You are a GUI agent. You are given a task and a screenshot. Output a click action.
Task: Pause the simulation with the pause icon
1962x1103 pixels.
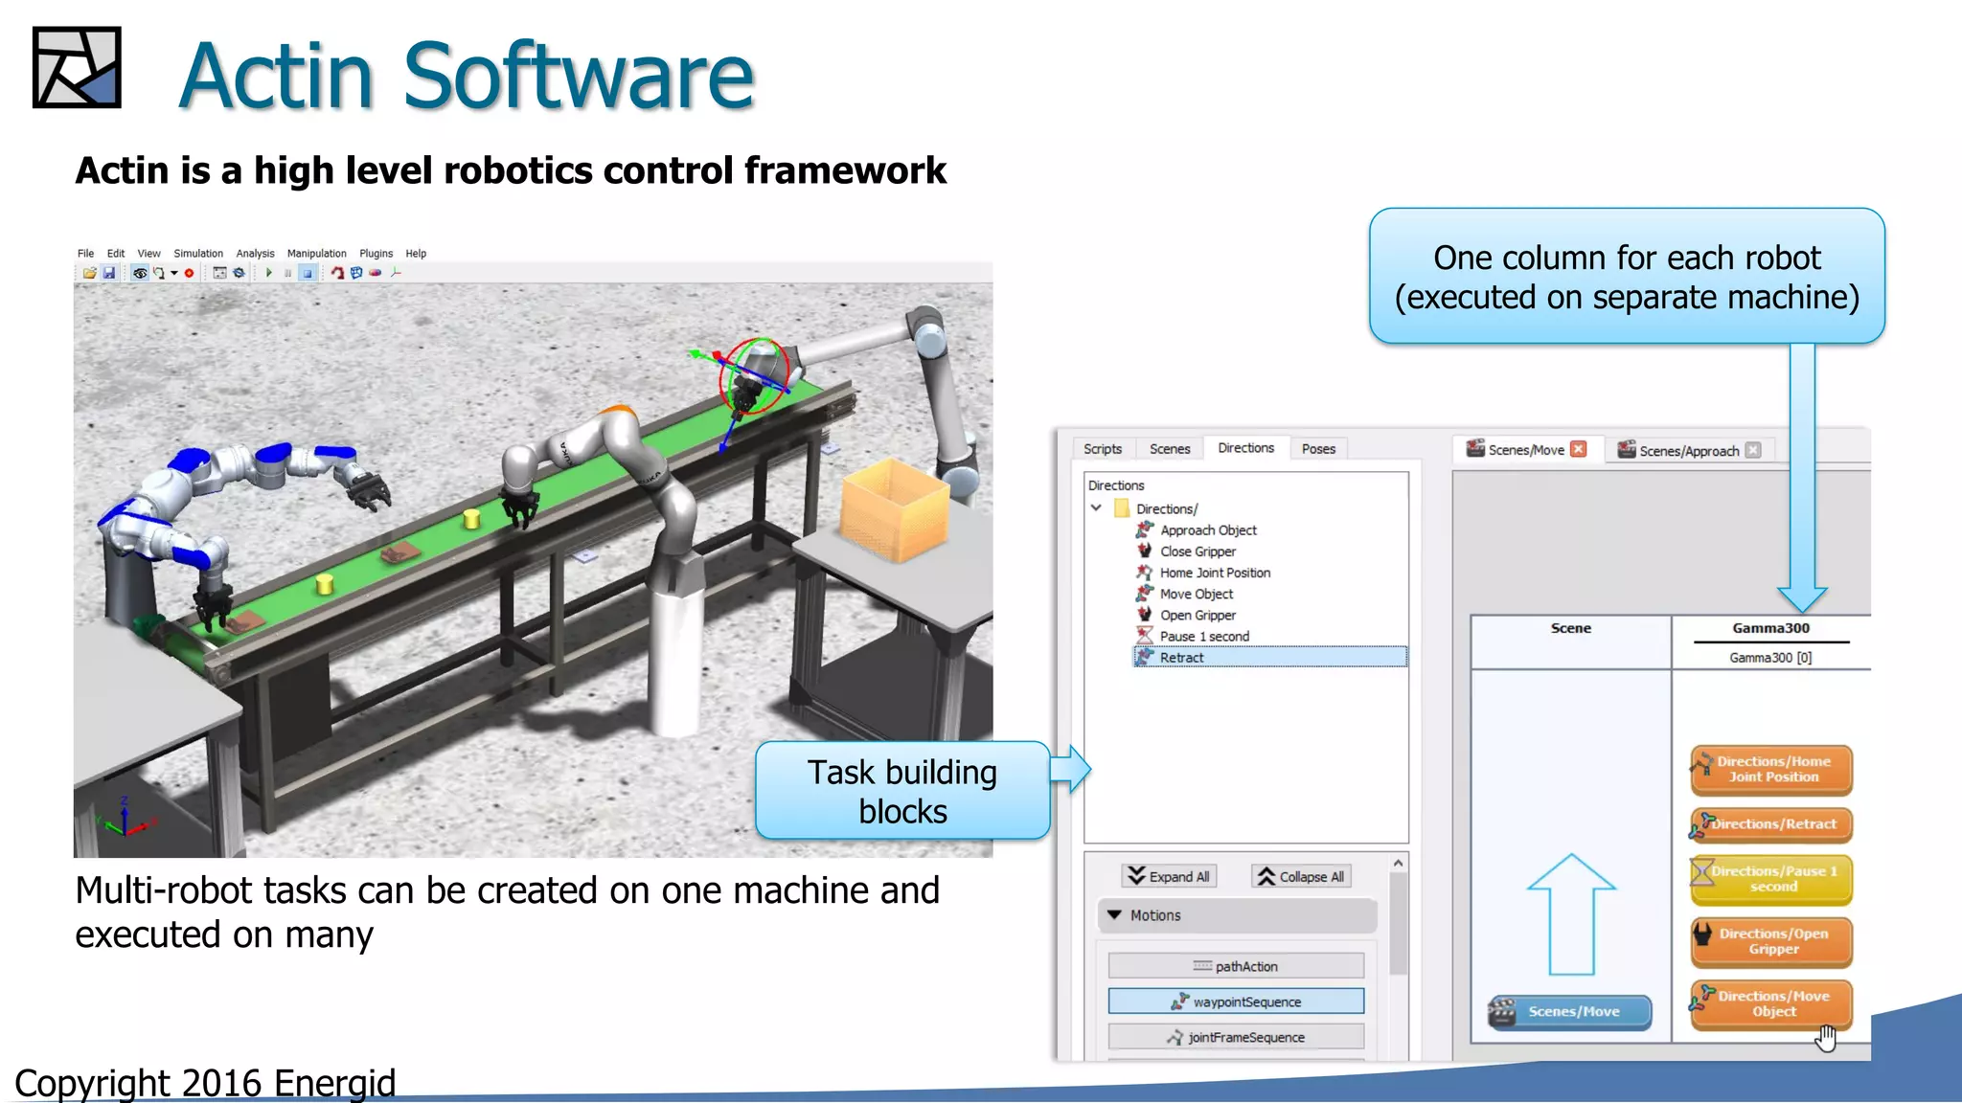coord(287,273)
